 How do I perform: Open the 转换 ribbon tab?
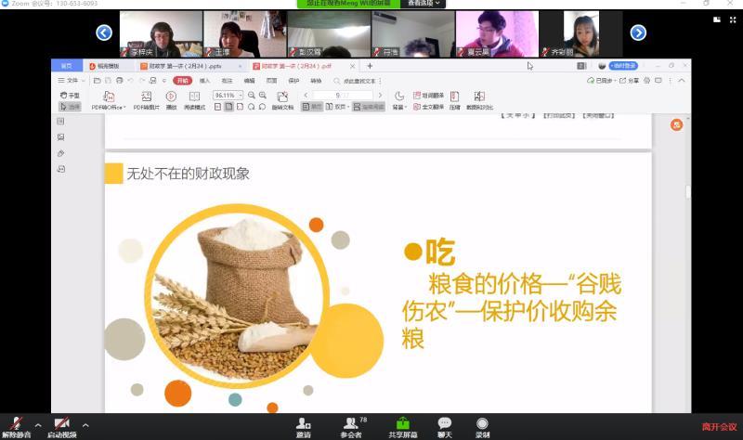[316, 81]
